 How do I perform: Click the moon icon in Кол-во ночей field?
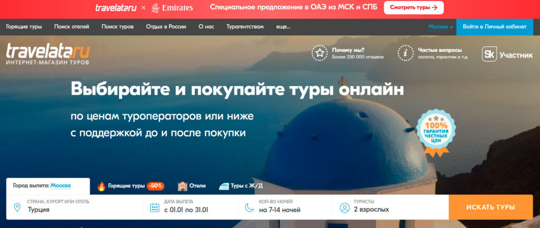[x=249, y=207]
